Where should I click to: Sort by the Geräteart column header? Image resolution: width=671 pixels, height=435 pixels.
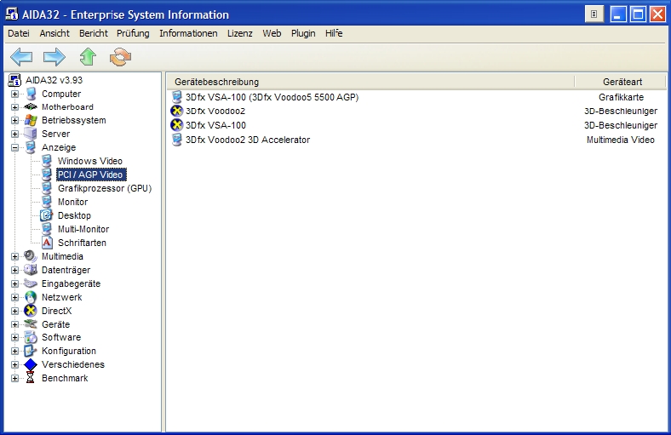click(621, 82)
